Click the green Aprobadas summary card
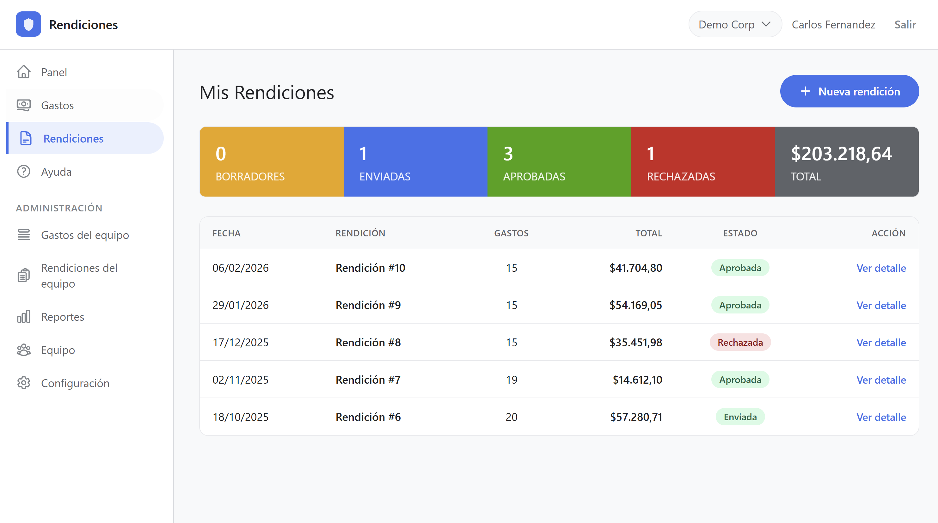 point(559,161)
